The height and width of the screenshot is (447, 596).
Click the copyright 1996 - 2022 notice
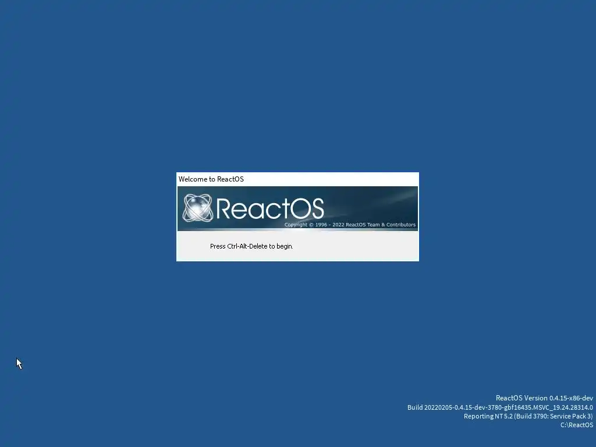point(350,225)
